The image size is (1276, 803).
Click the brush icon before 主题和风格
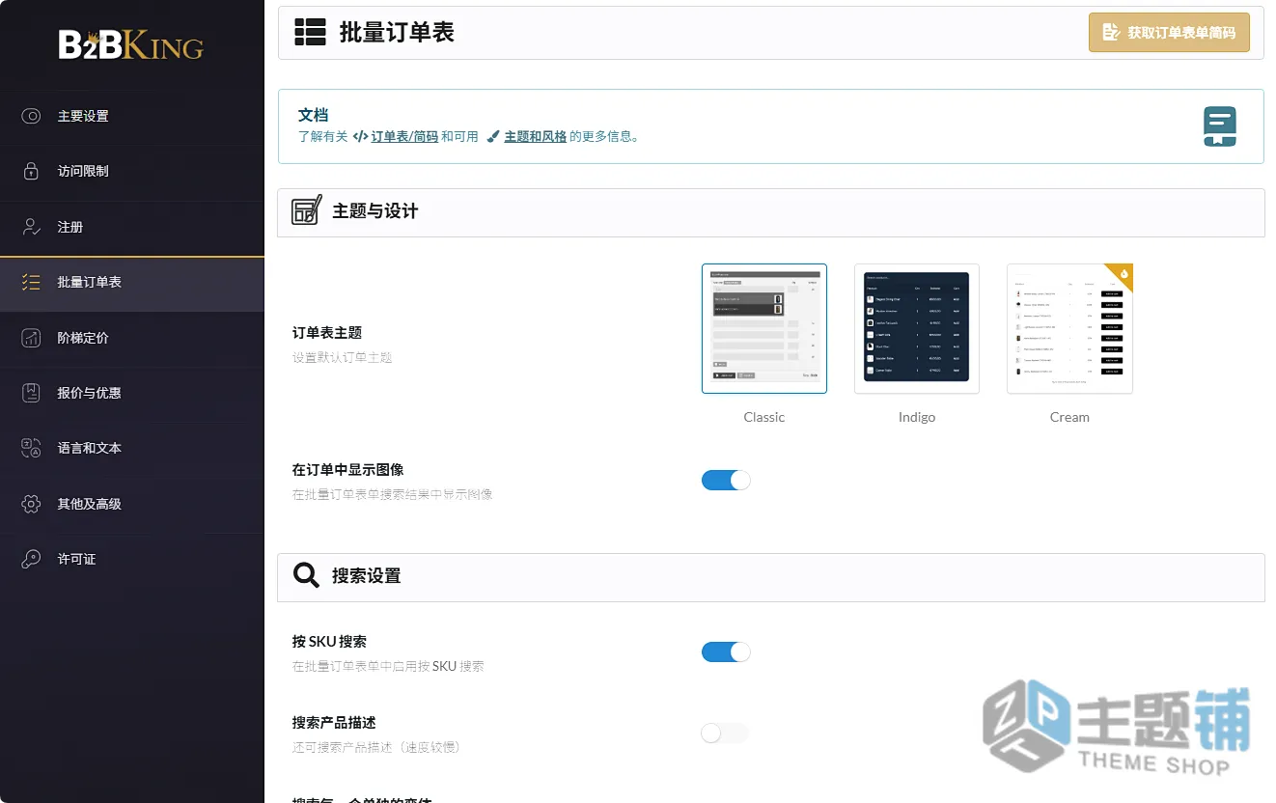(493, 137)
